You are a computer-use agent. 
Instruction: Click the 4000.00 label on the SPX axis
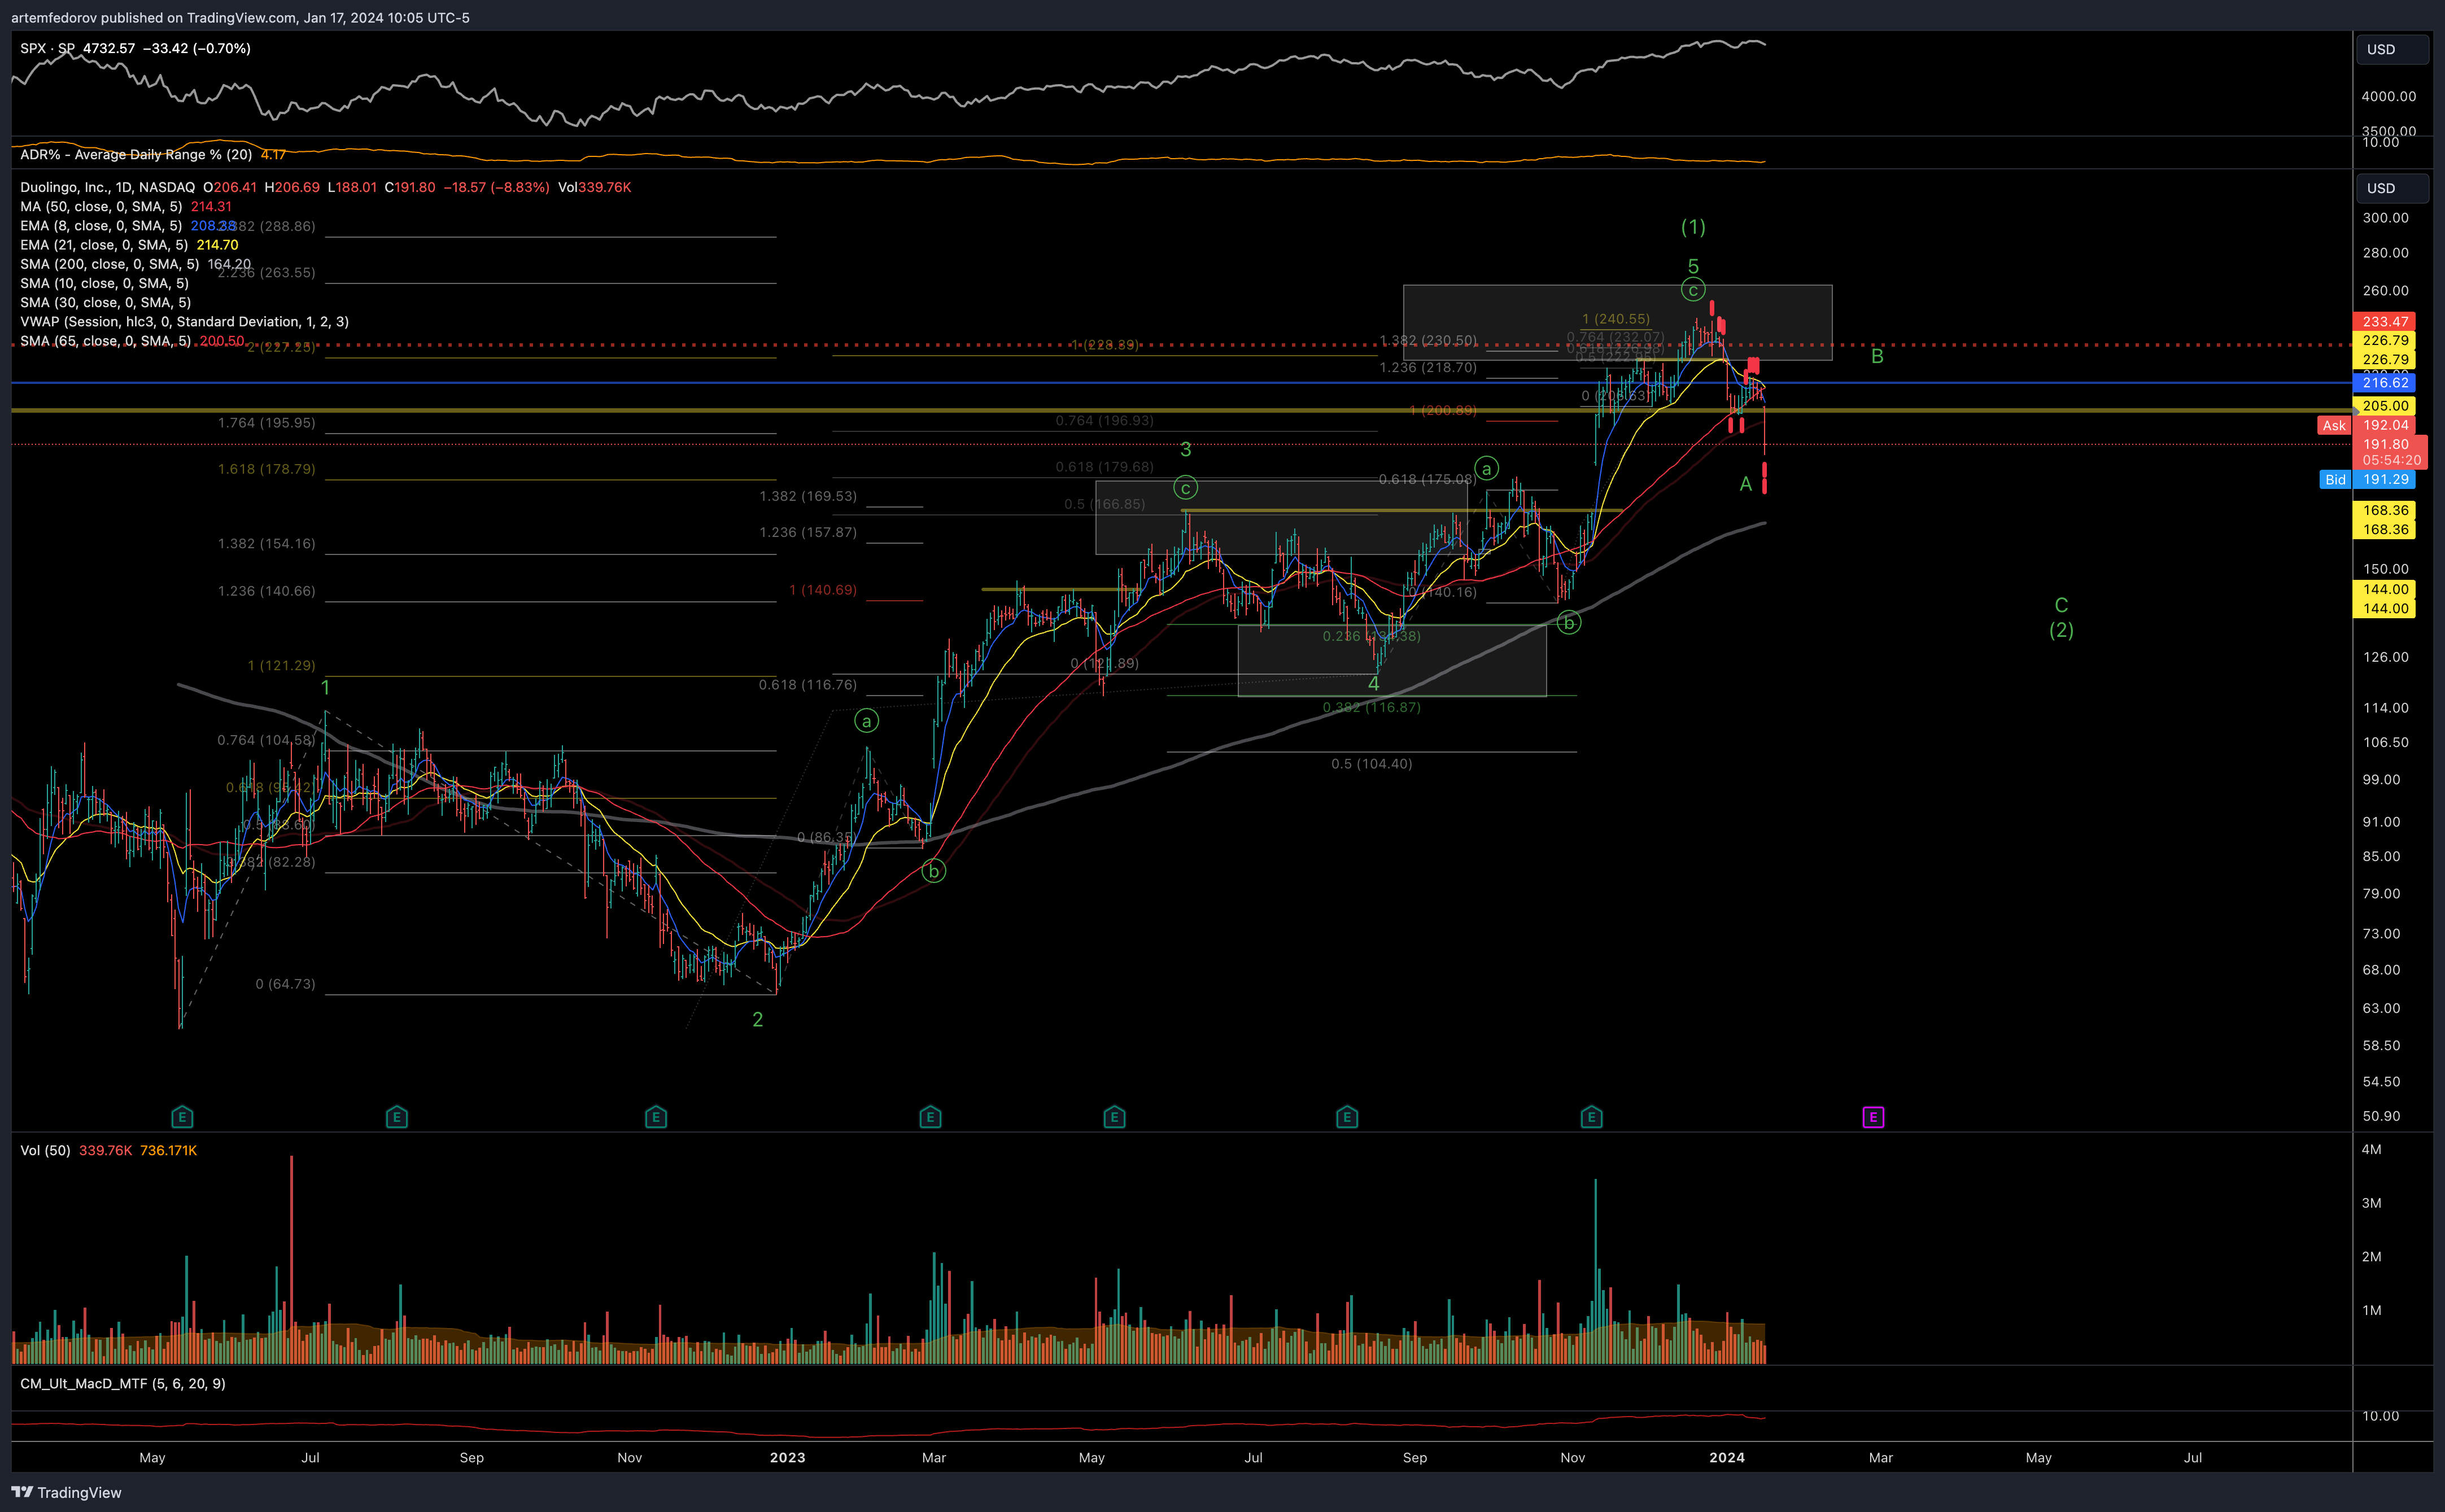2389,96
